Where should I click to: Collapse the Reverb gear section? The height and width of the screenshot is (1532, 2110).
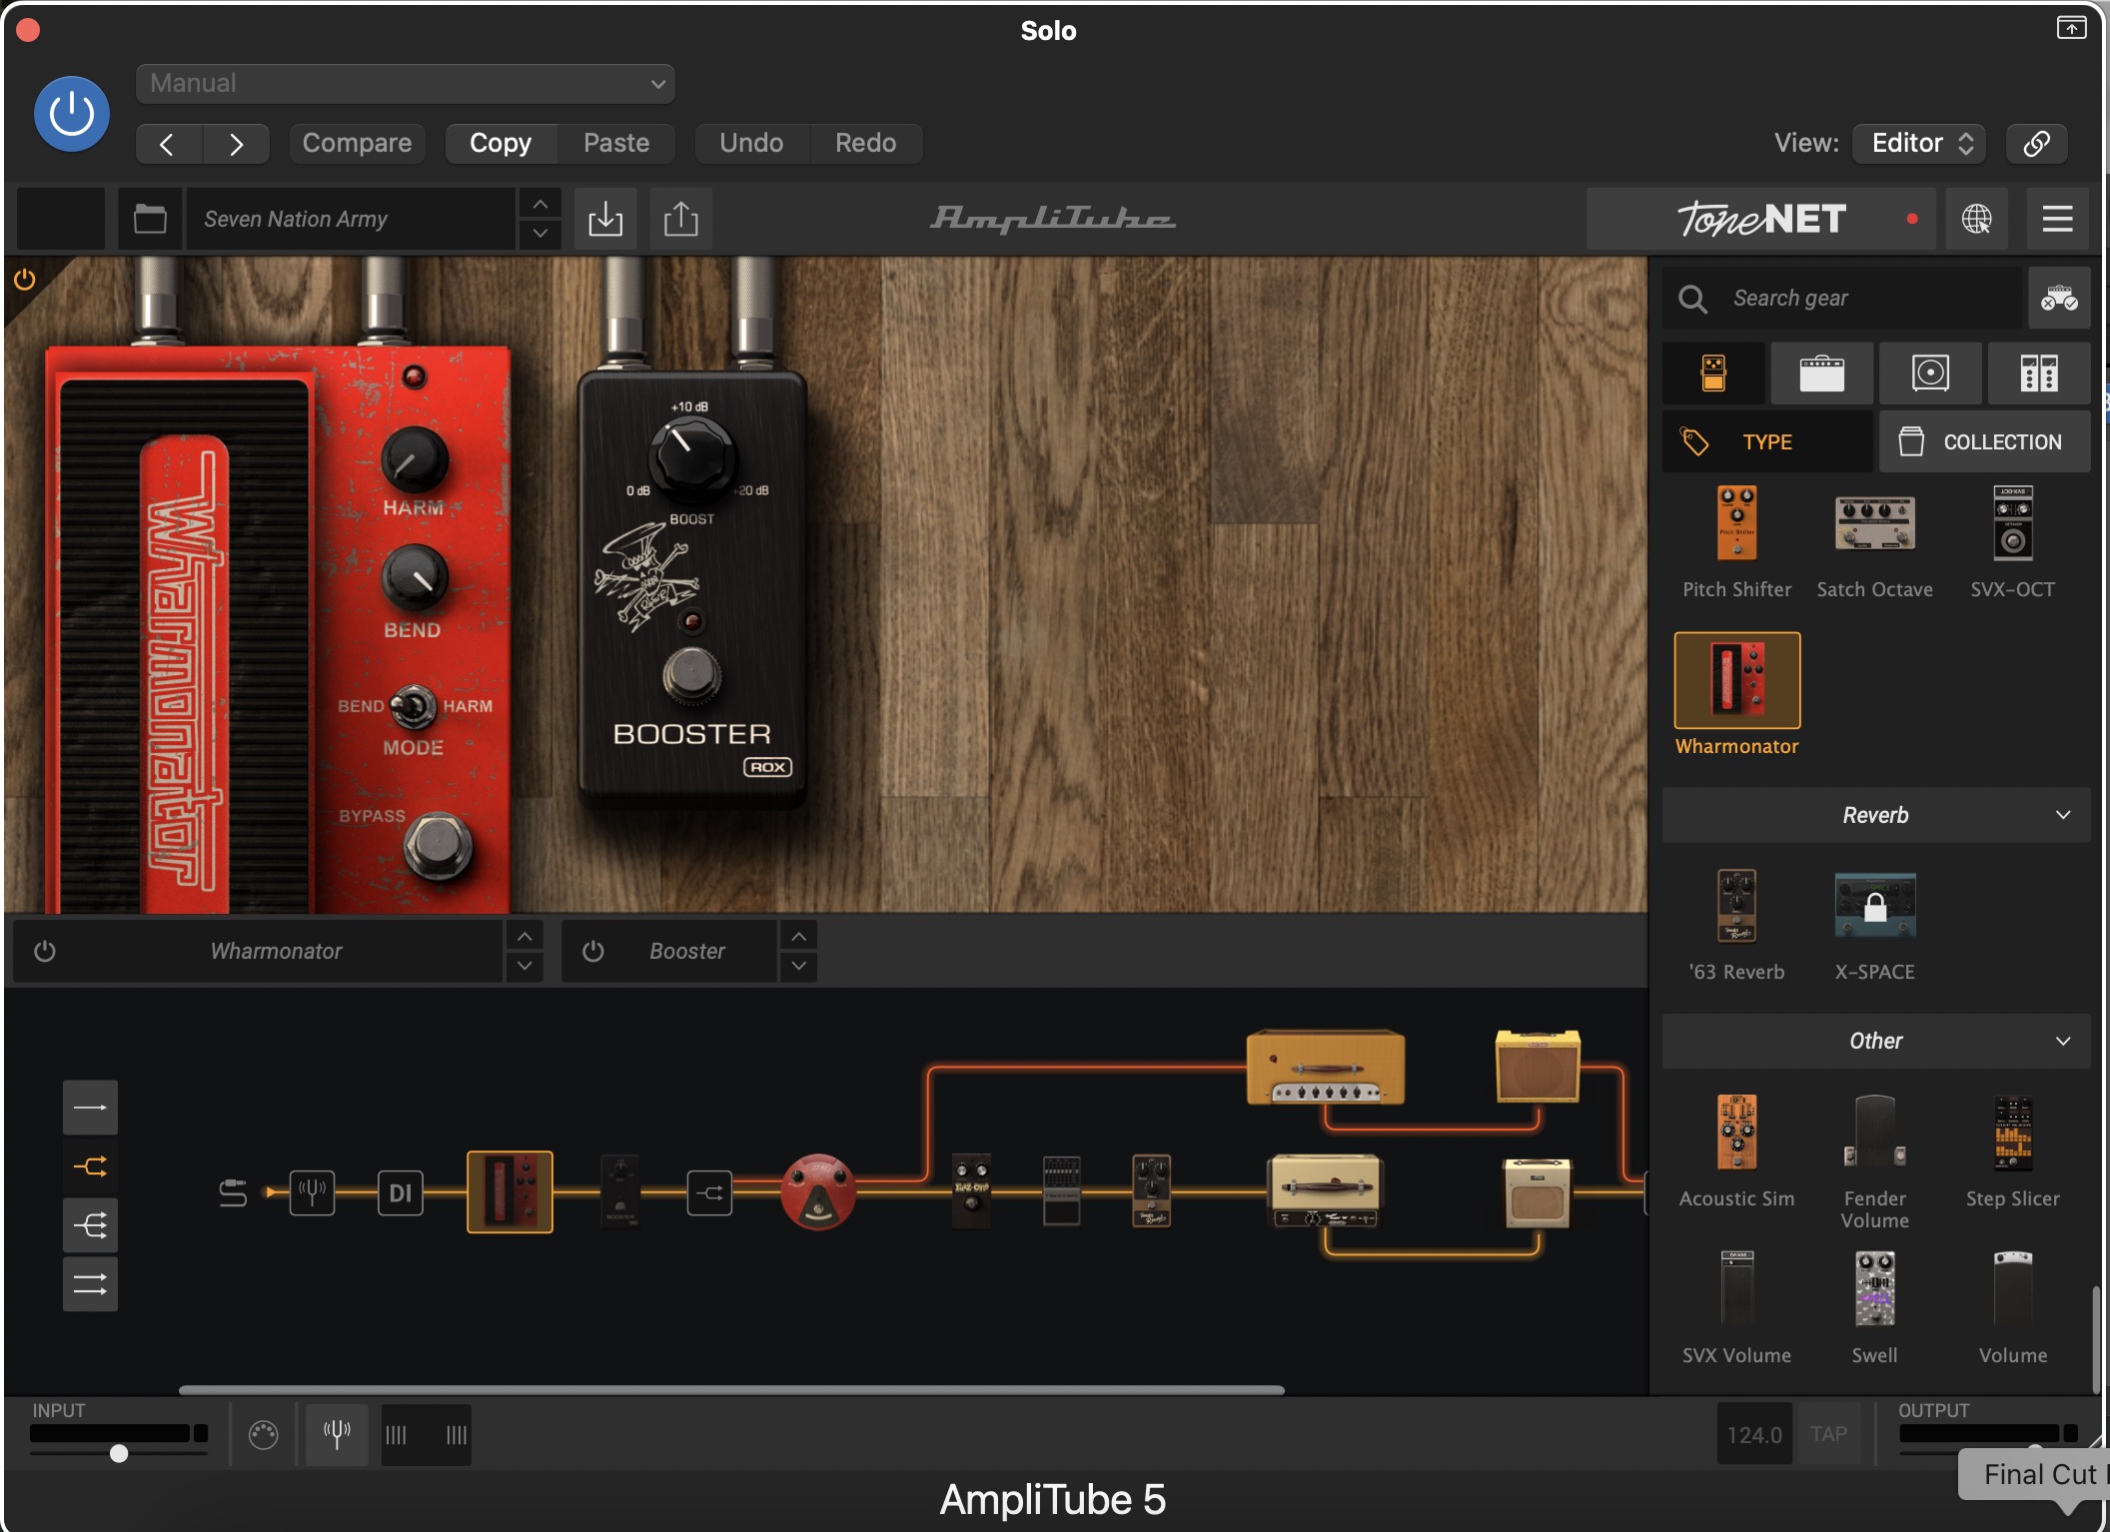click(1876, 815)
